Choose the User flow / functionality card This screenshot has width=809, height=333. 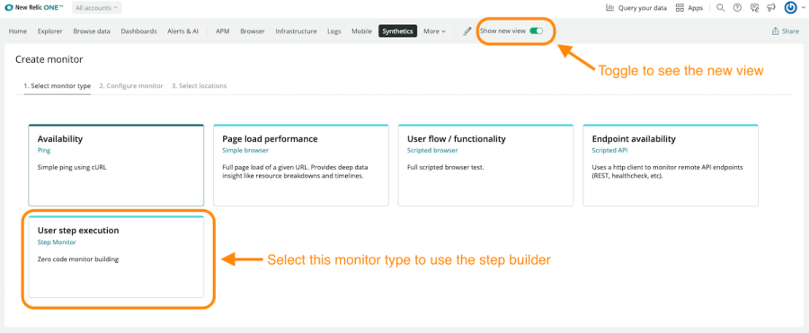point(485,165)
